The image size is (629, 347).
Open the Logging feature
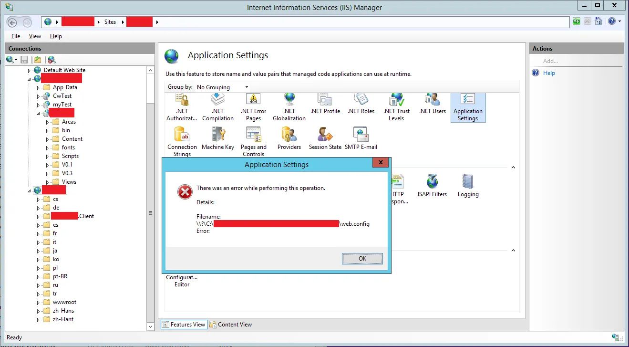click(x=468, y=186)
